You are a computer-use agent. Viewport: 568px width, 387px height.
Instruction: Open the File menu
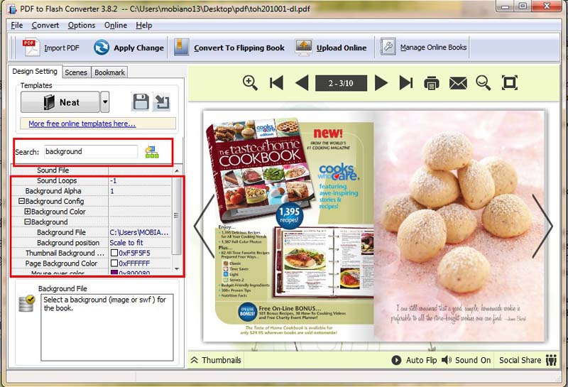tap(16, 26)
